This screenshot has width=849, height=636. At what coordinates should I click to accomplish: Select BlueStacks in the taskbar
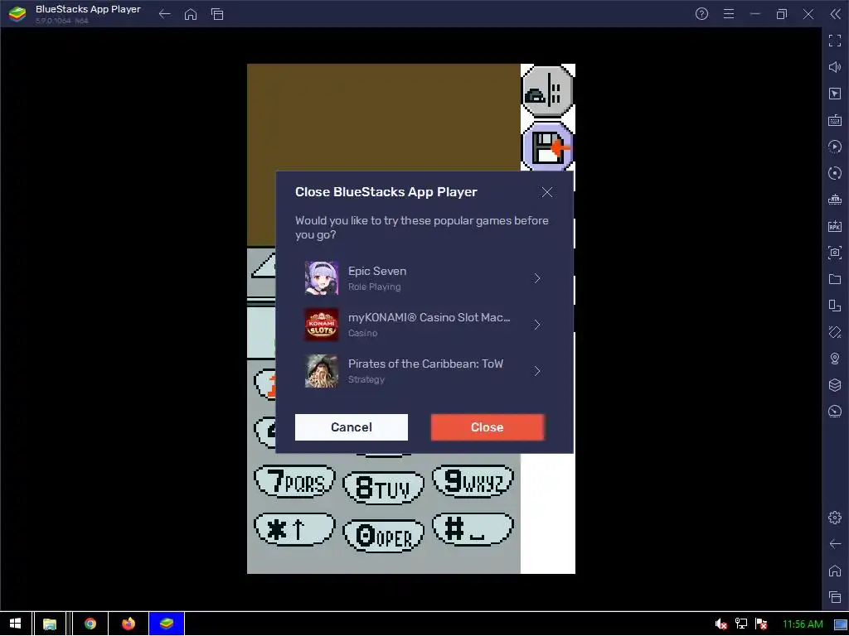[x=167, y=624]
